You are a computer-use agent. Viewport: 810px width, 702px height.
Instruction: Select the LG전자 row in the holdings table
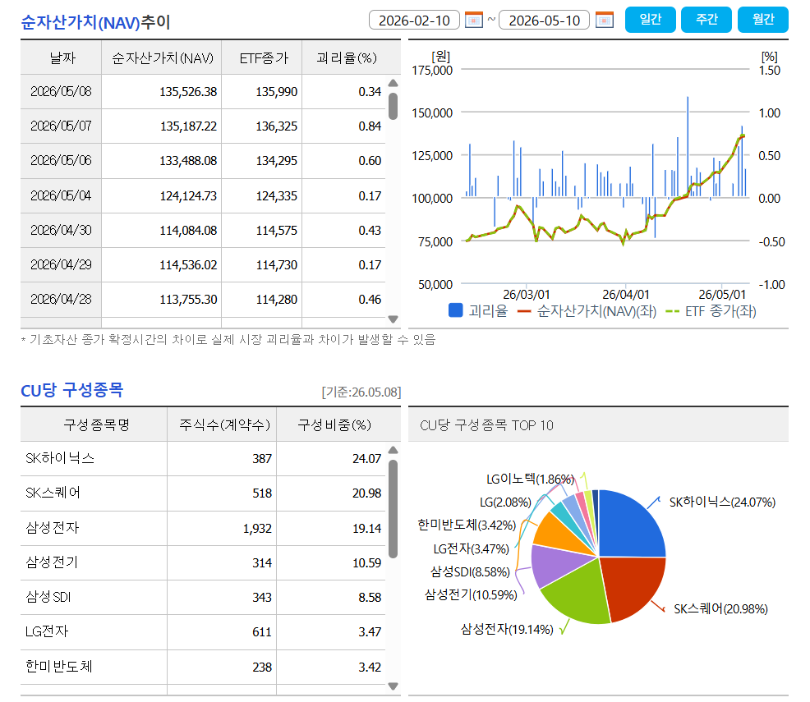(203, 632)
